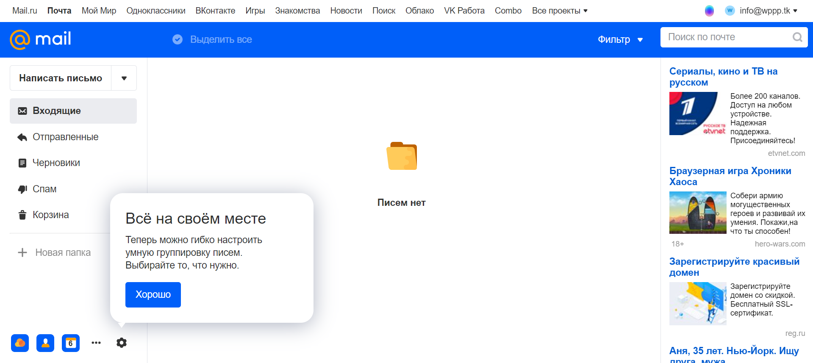This screenshot has height=363, width=813.
Task: Open Мой Мир in top navigation
Action: tap(99, 11)
